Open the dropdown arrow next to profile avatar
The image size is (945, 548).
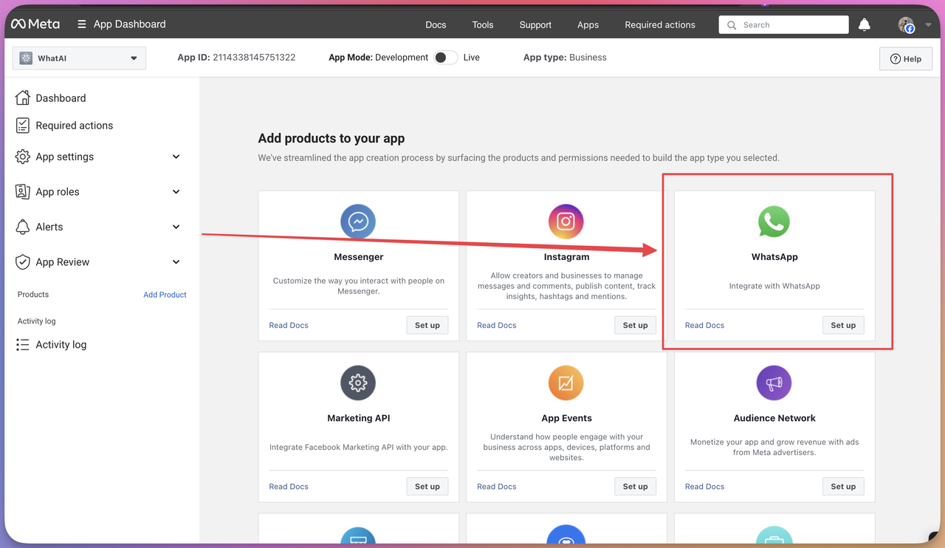928,25
